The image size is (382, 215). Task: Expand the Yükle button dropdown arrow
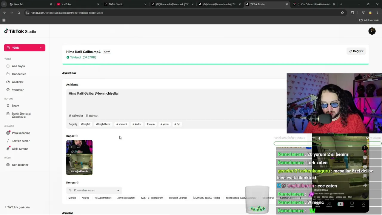(x=41, y=48)
